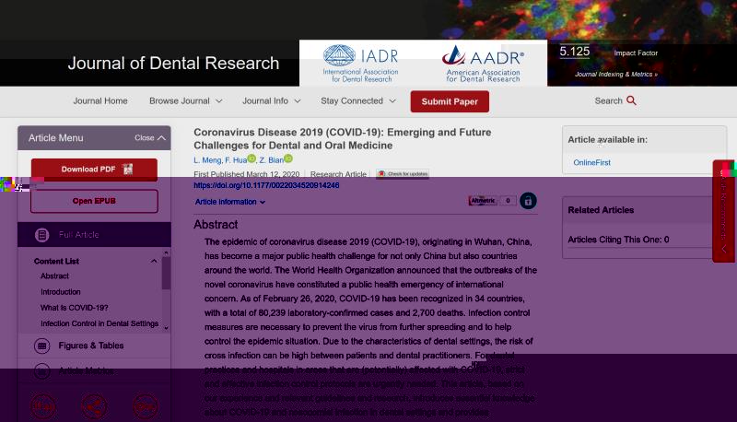Jump to Introduction in Content List
Viewport: 737px width, 422px height.
click(x=60, y=292)
